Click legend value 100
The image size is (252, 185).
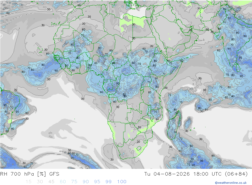tap(122, 182)
